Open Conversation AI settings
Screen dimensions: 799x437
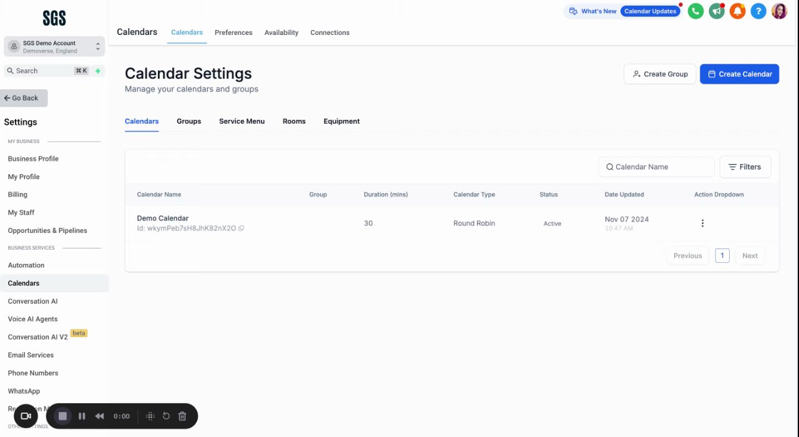click(32, 302)
